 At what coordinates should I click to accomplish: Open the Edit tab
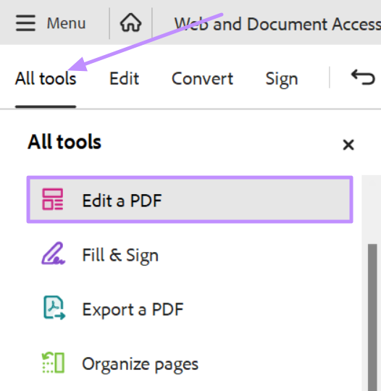125,79
